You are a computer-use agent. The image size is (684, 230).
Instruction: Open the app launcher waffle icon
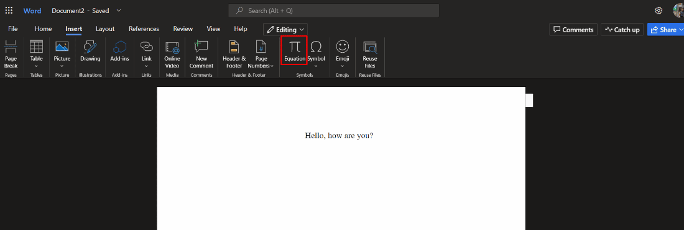pos(9,11)
